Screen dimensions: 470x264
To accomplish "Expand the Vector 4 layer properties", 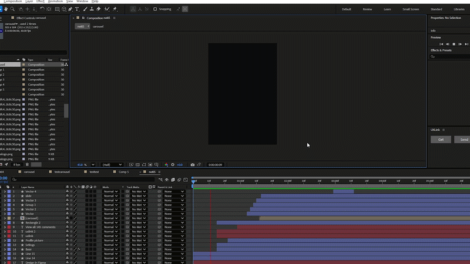I will click(5, 192).
